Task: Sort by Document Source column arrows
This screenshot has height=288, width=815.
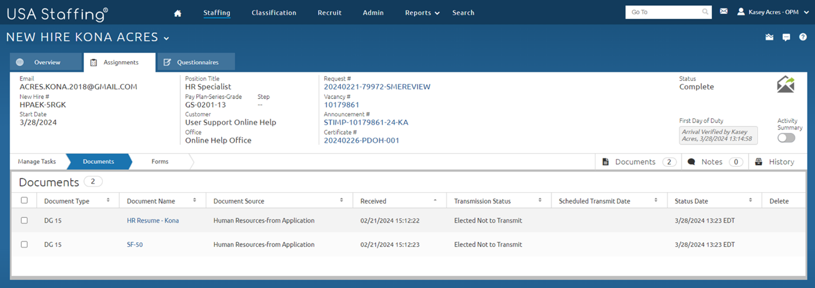Action: [341, 200]
